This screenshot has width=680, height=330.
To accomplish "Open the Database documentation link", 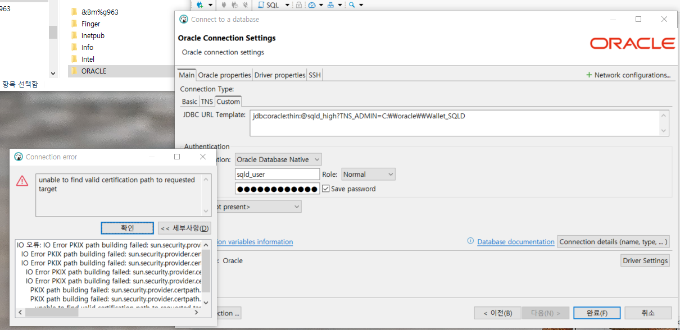I will tap(516, 241).
